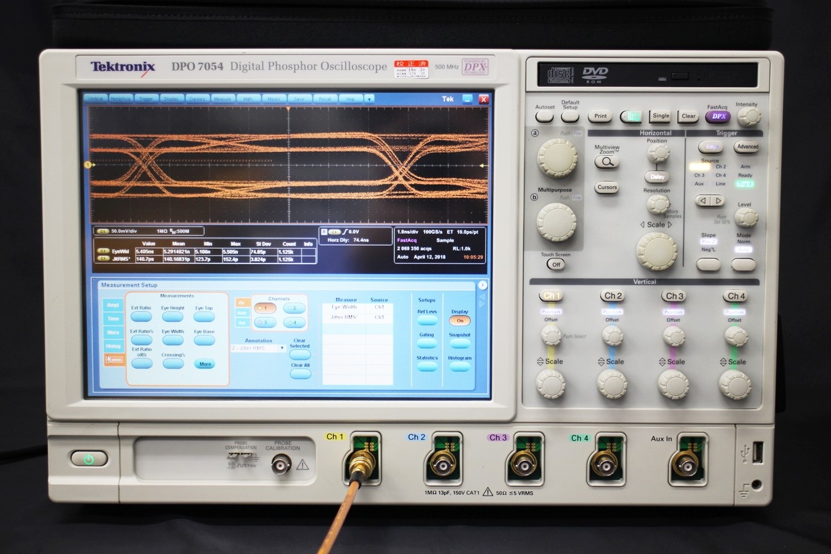Click the Clear All button
The image size is (831, 554).
tap(300, 373)
